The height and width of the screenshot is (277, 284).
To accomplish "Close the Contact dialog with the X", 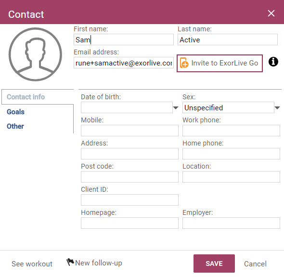I will tap(271, 13).
